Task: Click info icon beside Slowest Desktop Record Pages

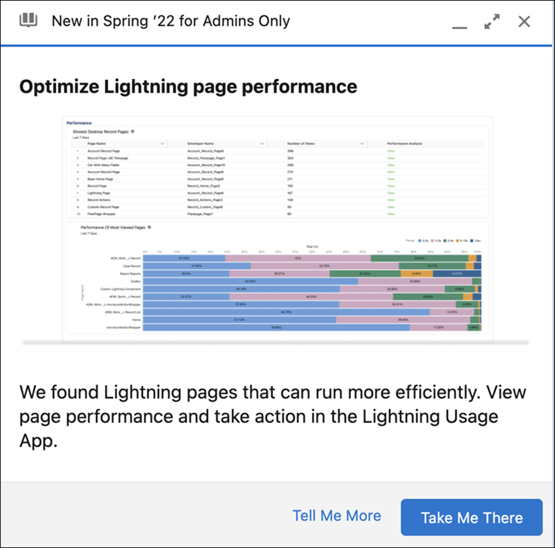Action: point(132,131)
